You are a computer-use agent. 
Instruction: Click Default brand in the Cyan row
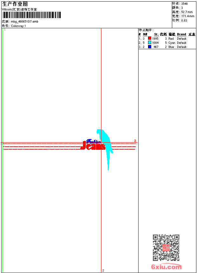[x=182, y=43]
